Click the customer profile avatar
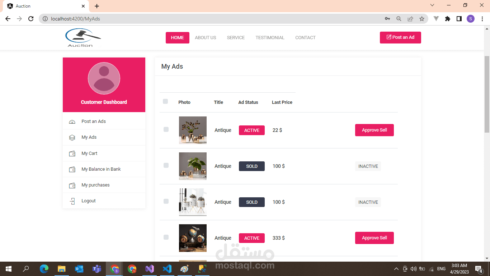Image resolution: width=490 pixels, height=276 pixels. tap(104, 78)
